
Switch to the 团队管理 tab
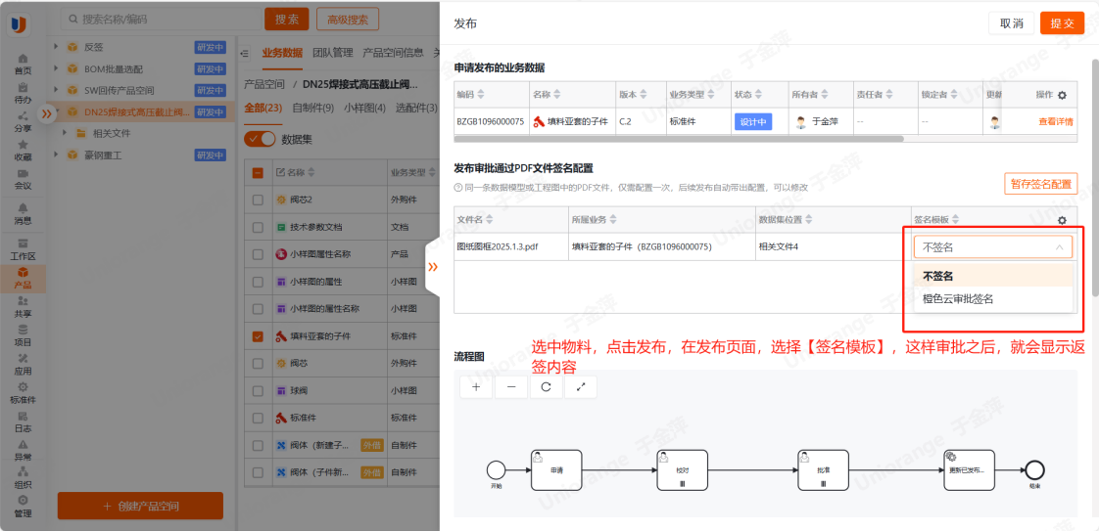pyautogui.click(x=332, y=53)
